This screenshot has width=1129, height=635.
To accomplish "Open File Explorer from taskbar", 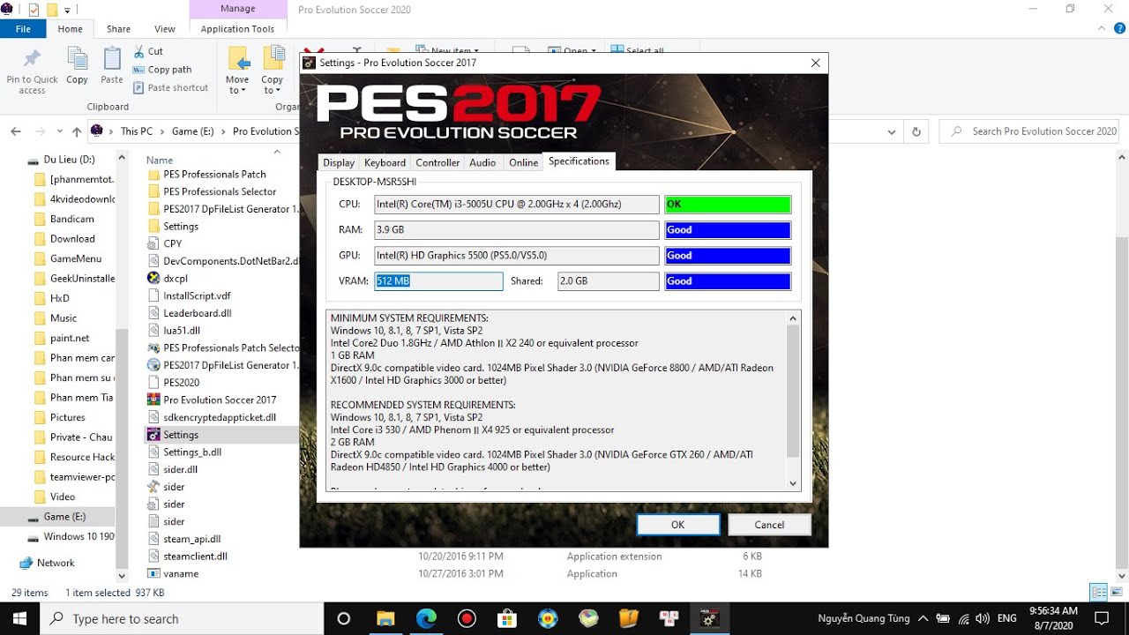I will [385, 619].
